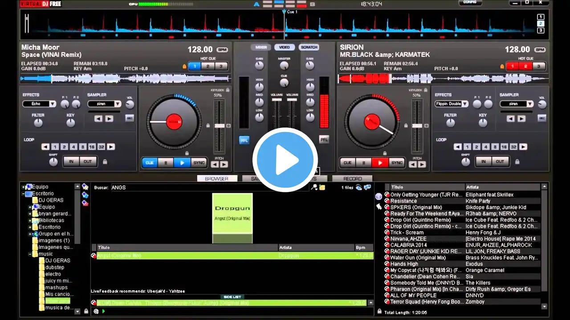
Task: Click the add favorite folder star icon
Action: 85,187
